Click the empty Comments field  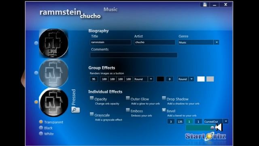[134, 55]
